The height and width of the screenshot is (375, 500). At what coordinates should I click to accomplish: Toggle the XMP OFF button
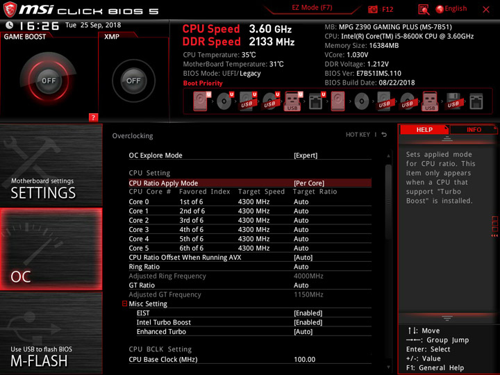pos(133,81)
